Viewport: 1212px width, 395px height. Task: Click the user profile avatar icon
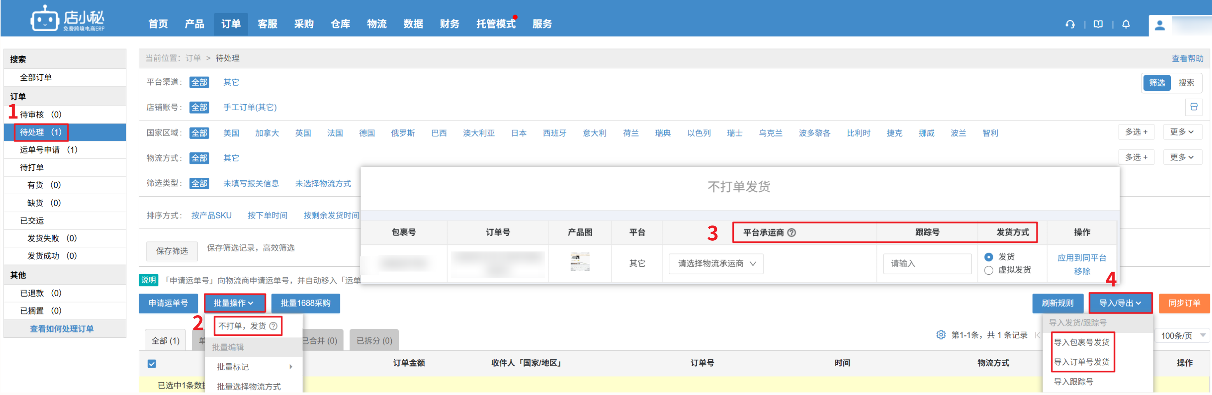point(1159,25)
